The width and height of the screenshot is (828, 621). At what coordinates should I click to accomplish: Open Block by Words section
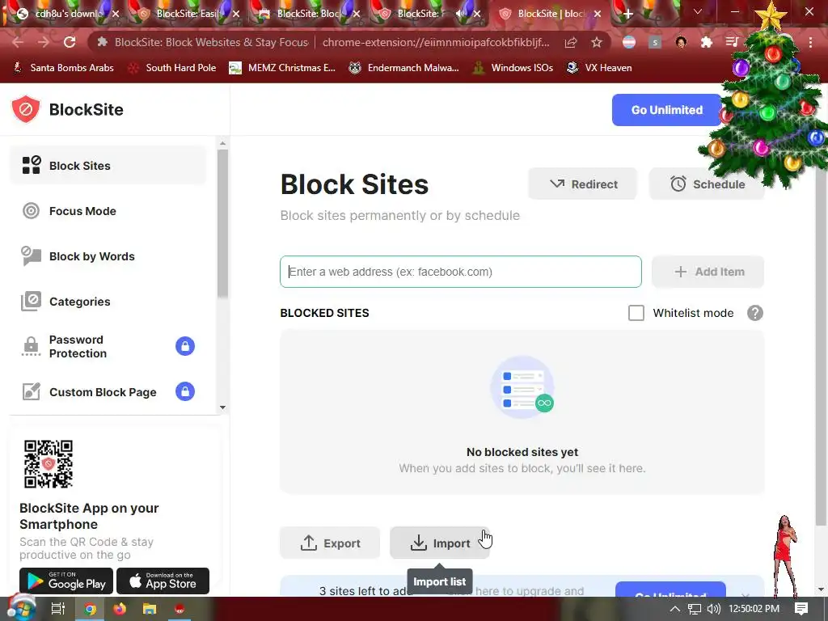pyautogui.click(x=108, y=256)
